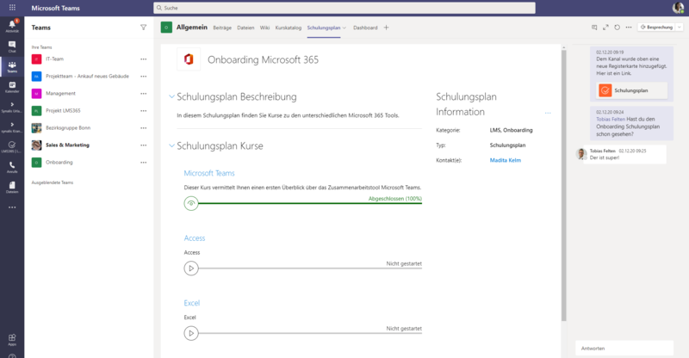This screenshot has height=358, width=689.
Task: Start a Besprechung meeting
Action: [656, 28]
